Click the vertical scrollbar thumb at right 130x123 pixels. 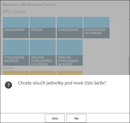click(129, 66)
